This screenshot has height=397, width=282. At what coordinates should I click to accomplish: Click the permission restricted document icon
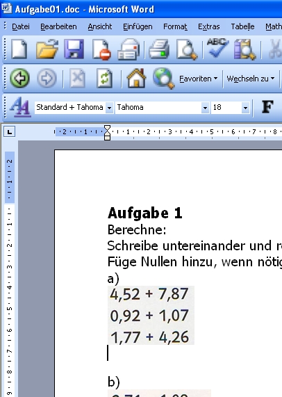coord(101,49)
